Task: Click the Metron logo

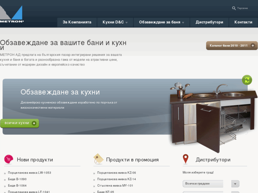Action: coord(11,14)
